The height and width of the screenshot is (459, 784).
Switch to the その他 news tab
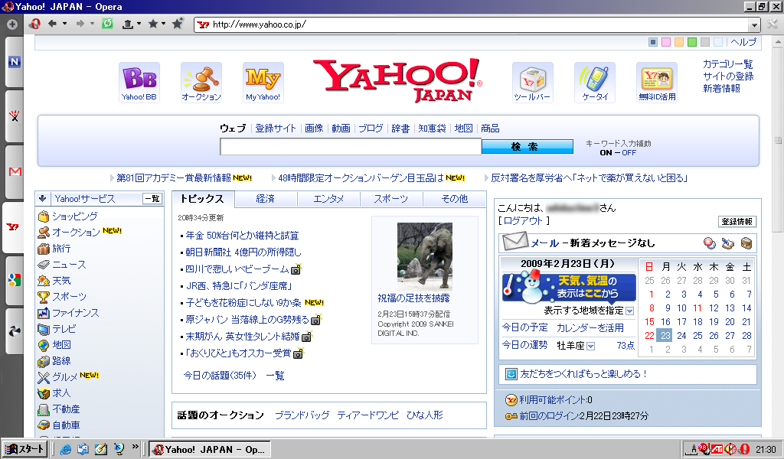pyautogui.click(x=455, y=199)
